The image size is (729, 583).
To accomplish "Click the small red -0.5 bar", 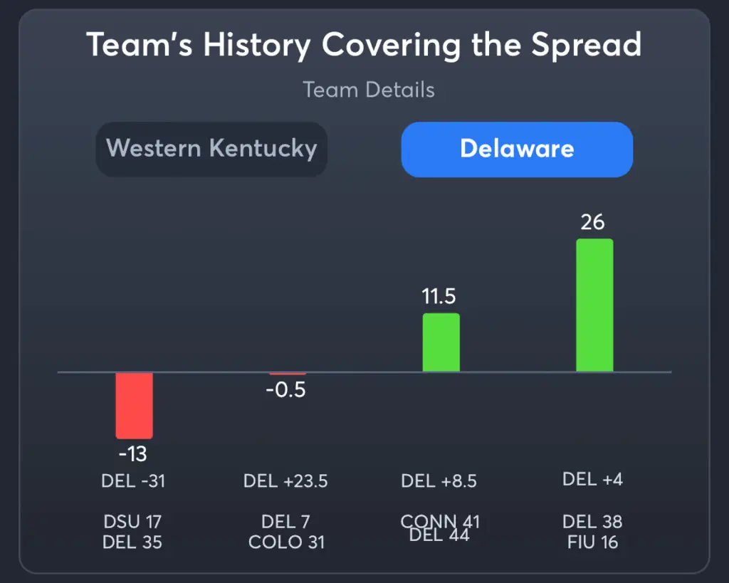I will point(287,374).
